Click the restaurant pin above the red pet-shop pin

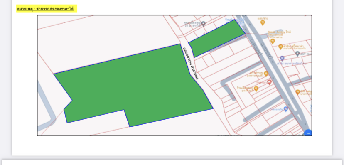266,74
